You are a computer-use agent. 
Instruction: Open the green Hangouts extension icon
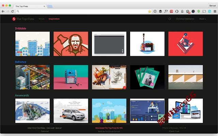tap(199, 11)
